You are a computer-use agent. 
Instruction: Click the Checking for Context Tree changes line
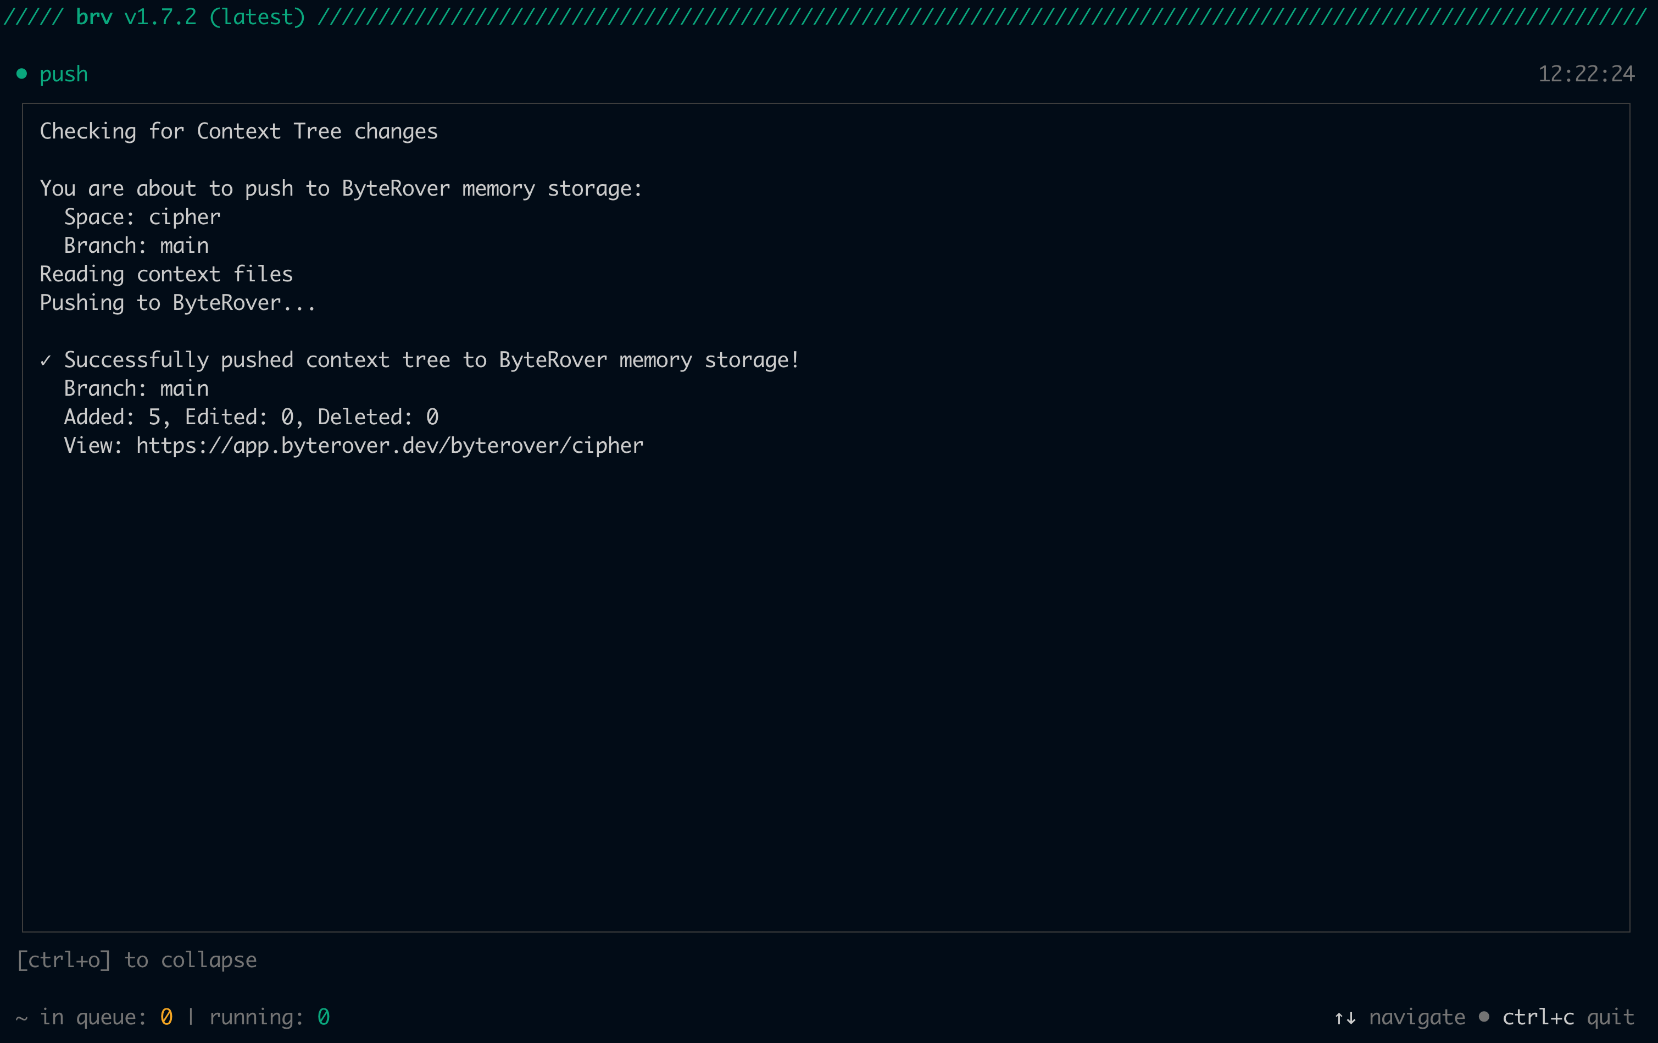click(238, 131)
